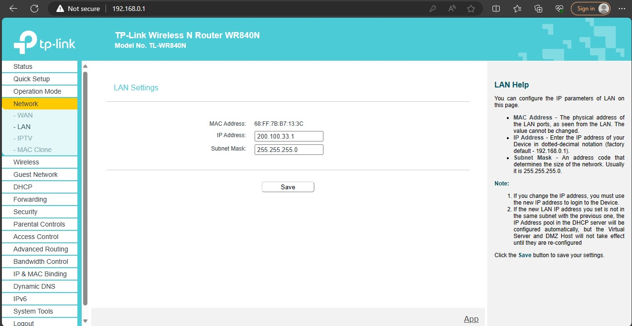The height and width of the screenshot is (326, 632).
Task: Open the DHCP menu
Action: coord(40,187)
